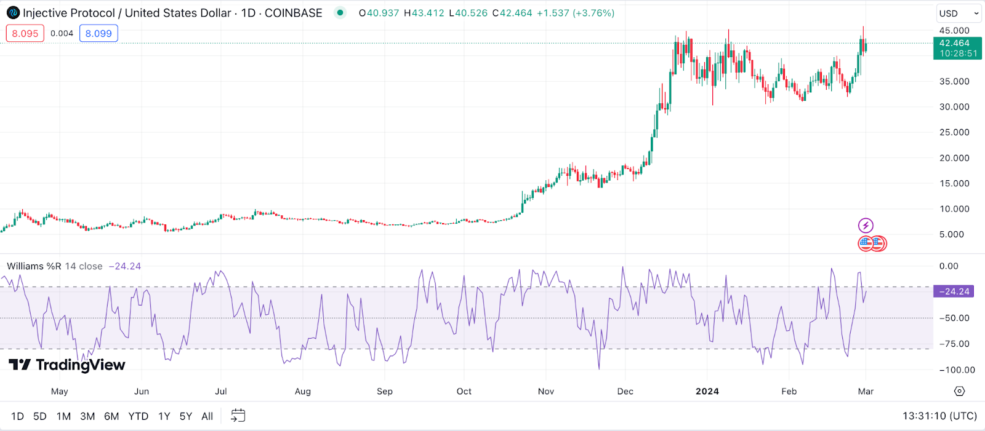This screenshot has height=431, width=985.
Task: Click the C42.464 close value
Action: (x=512, y=13)
